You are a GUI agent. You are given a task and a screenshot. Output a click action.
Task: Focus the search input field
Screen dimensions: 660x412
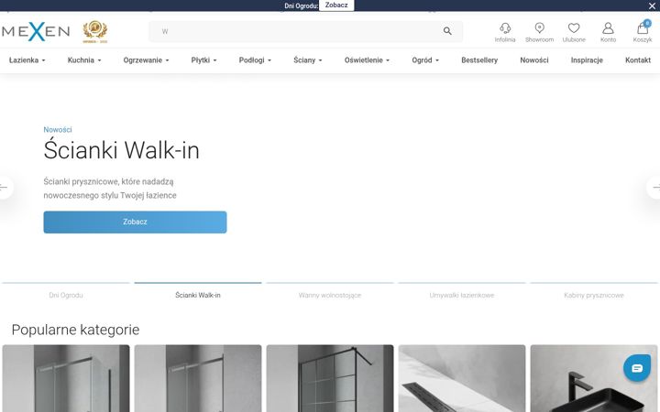coord(305,31)
